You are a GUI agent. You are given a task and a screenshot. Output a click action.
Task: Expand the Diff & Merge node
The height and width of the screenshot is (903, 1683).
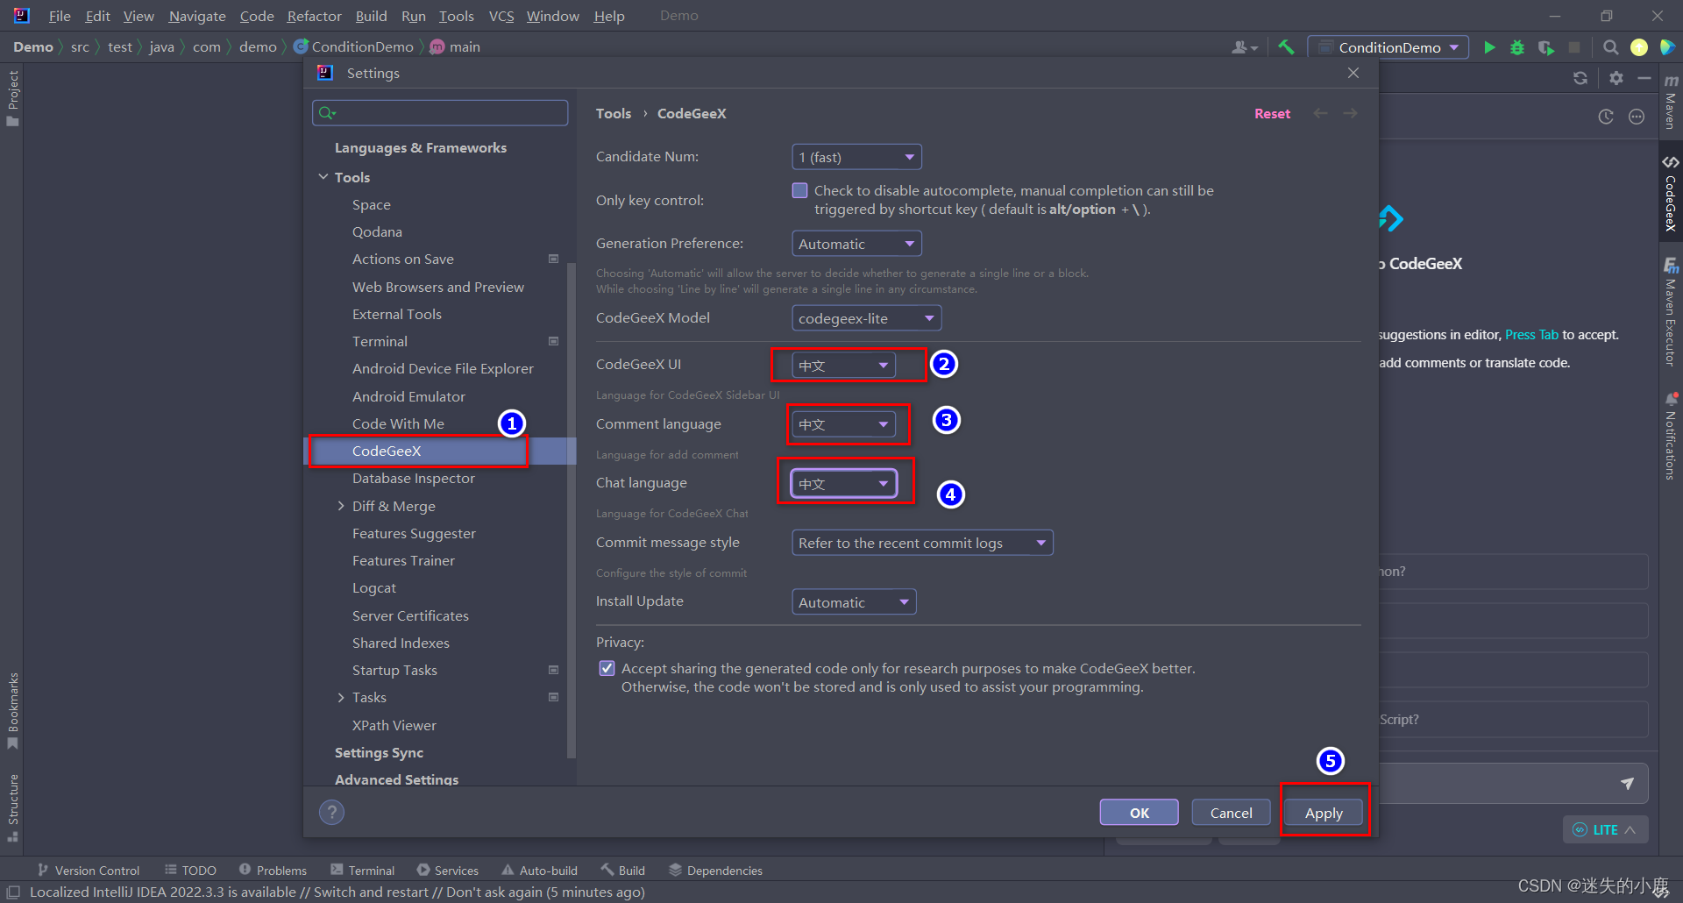point(341,506)
